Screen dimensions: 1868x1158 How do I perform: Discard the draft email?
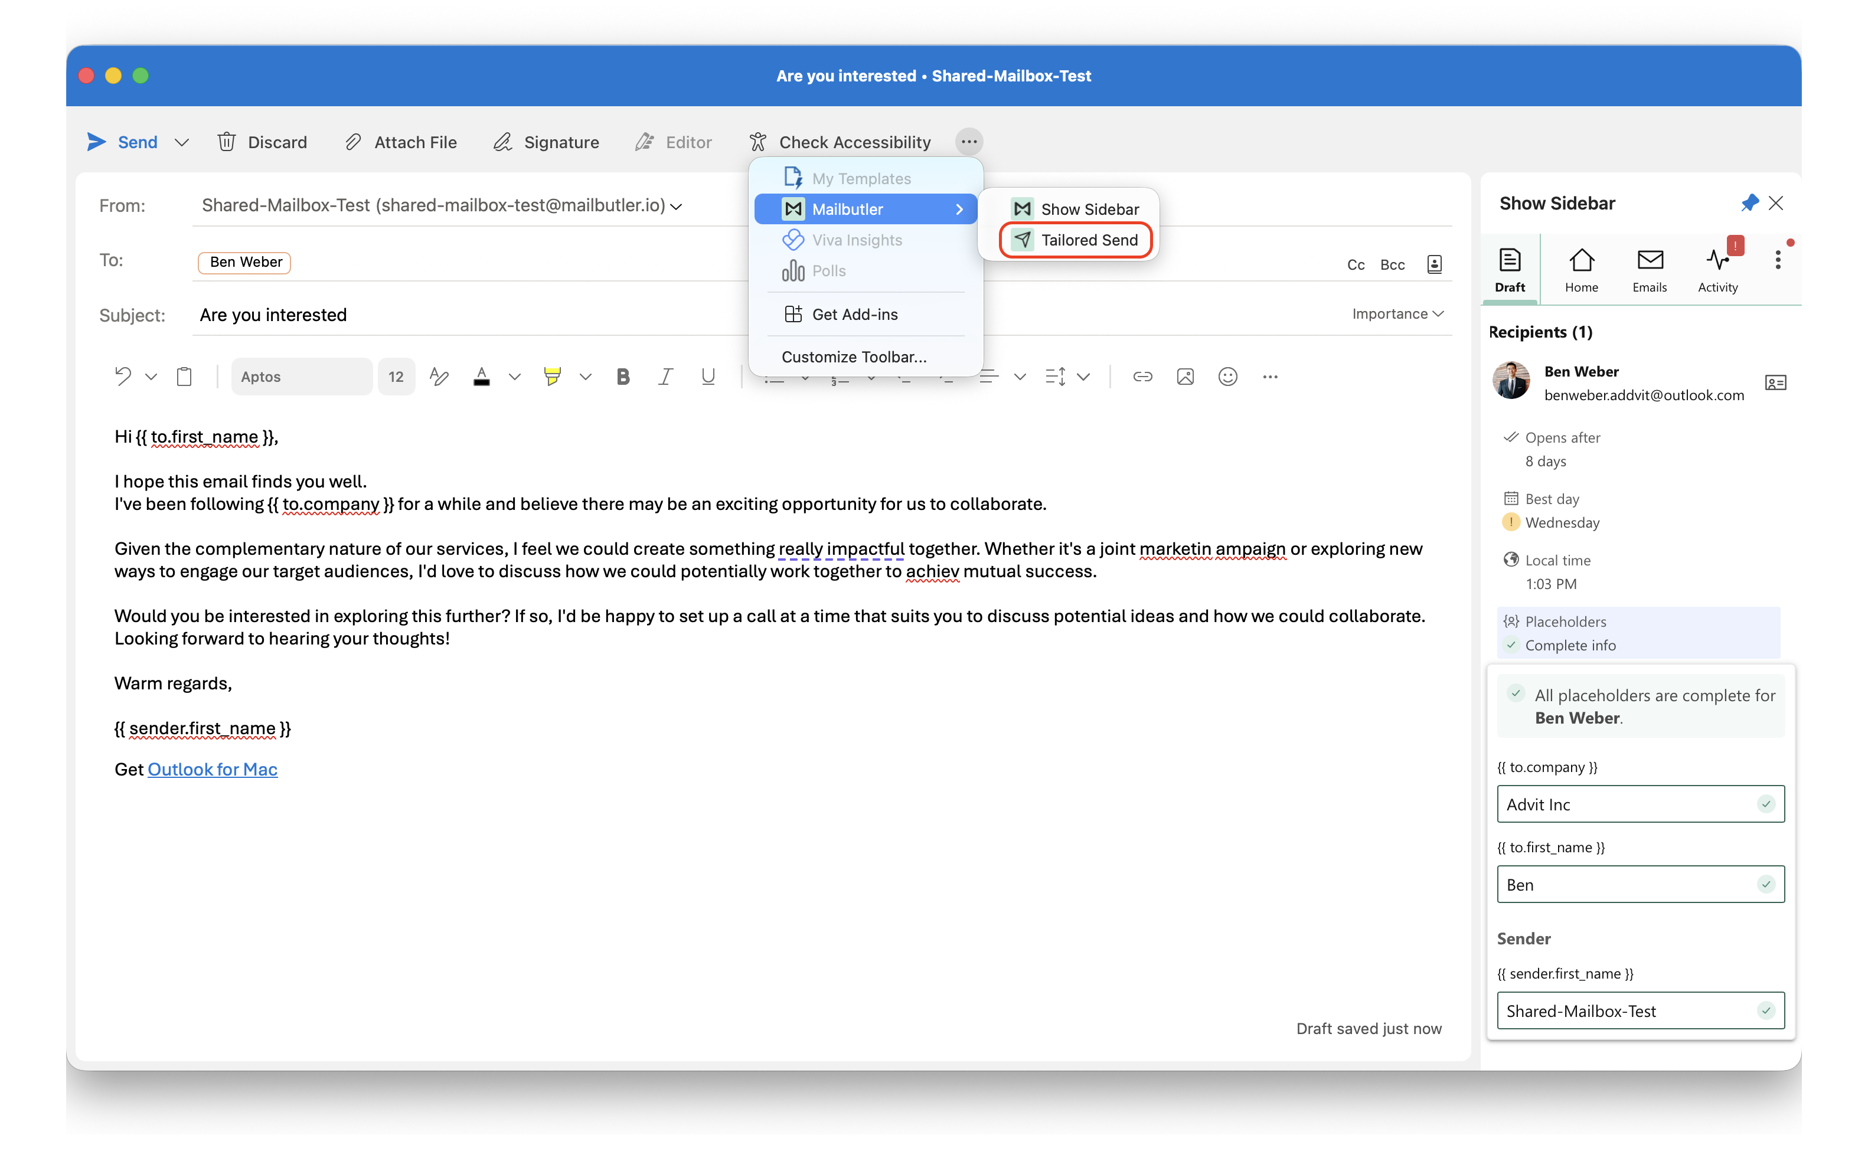click(x=262, y=142)
